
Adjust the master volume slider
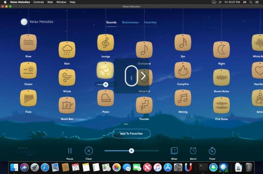coord(131,151)
